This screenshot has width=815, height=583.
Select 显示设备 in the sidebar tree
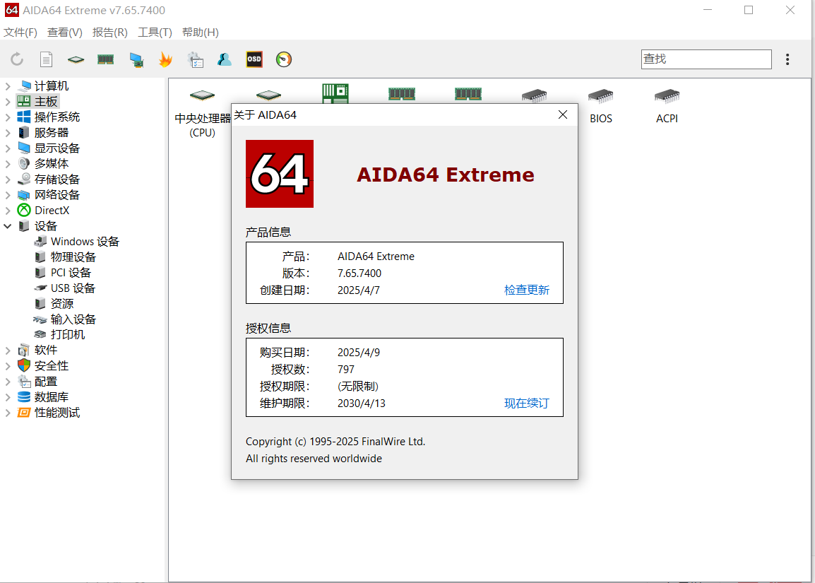tap(57, 148)
